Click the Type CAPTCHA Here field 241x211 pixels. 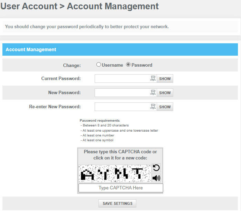click(120, 188)
